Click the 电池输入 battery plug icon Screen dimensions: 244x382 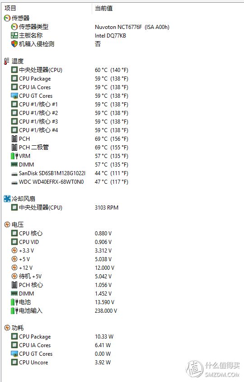click(x=14, y=310)
